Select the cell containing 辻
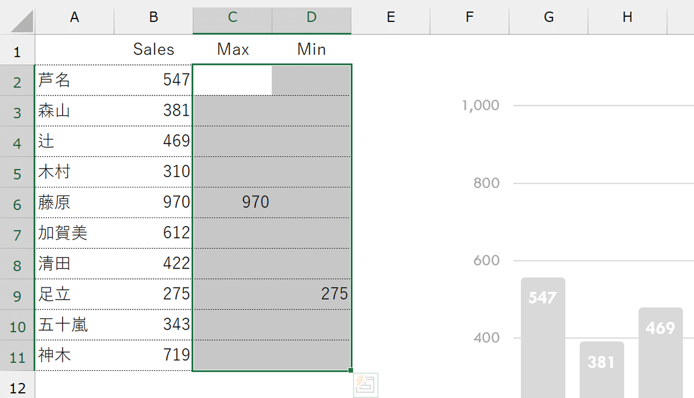 (75, 141)
